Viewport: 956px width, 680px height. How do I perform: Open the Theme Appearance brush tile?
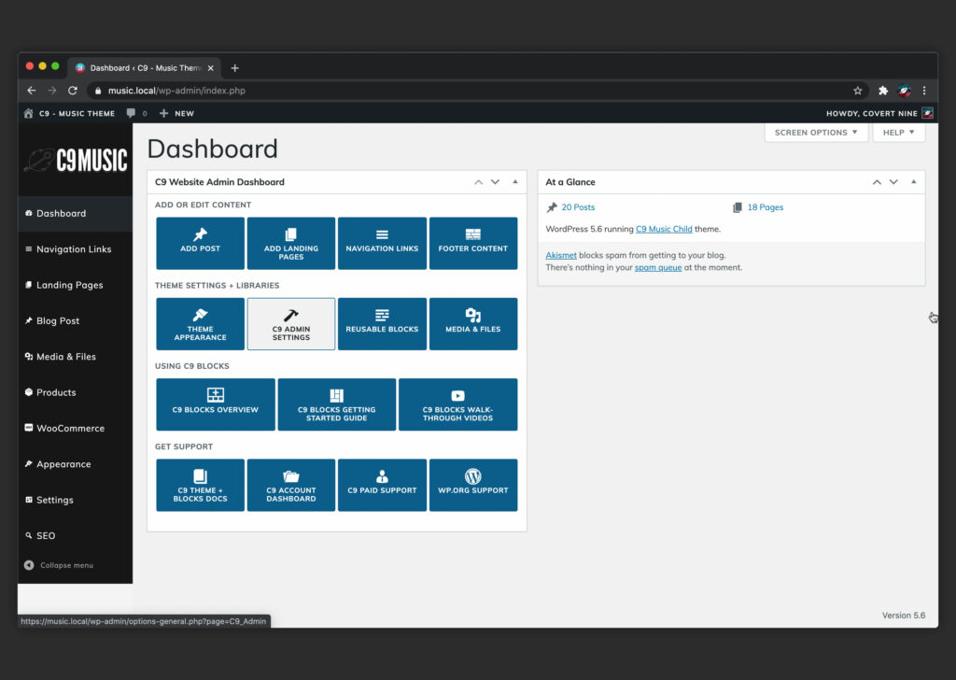[x=200, y=323]
